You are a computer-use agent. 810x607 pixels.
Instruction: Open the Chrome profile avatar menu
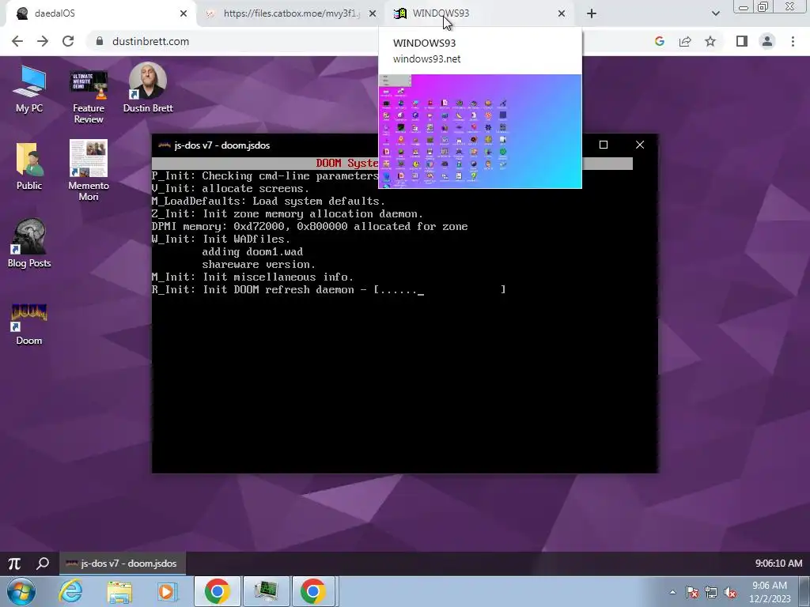click(767, 41)
